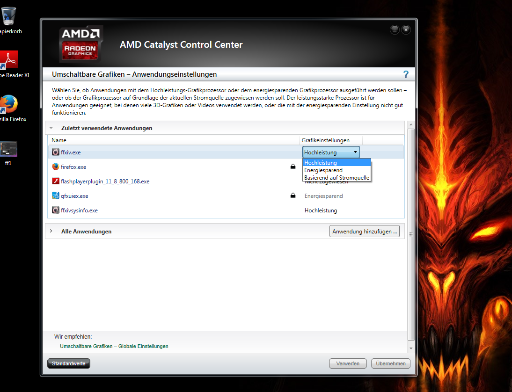Select the Recycle Bin desktop icon
This screenshot has height=392, width=512.
coord(8,16)
